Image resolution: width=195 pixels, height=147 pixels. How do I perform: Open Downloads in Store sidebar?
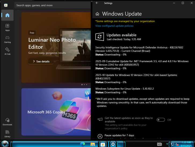coord(7,122)
